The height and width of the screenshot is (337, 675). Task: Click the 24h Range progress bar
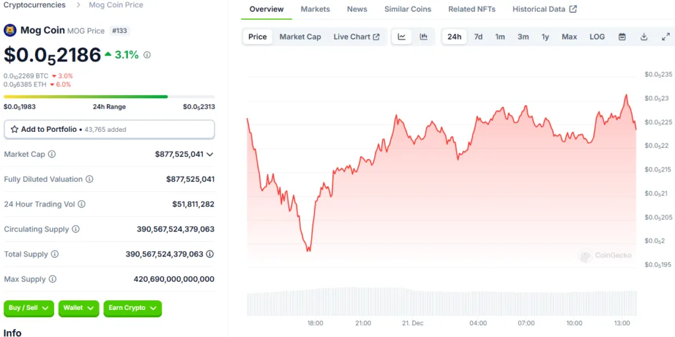click(x=109, y=96)
